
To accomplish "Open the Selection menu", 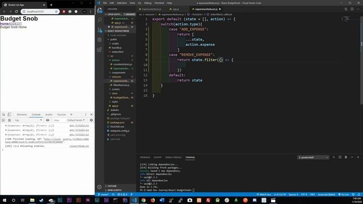I will click(122, 3).
